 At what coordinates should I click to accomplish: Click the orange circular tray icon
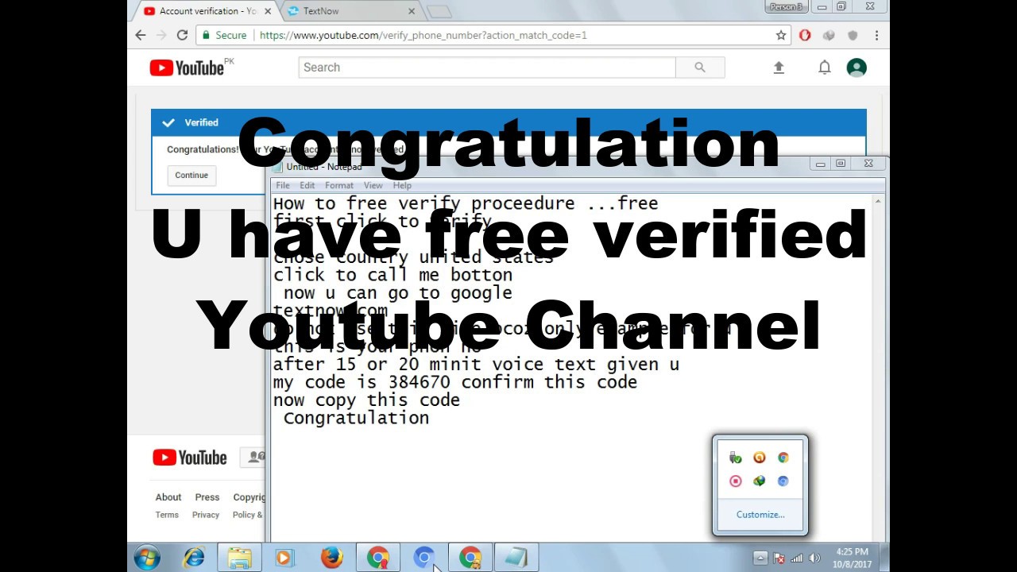[760, 458]
